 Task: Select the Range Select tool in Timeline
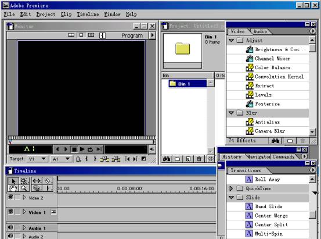click(24, 181)
